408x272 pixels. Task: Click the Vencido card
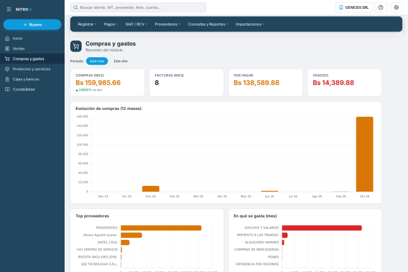[x=345, y=82]
